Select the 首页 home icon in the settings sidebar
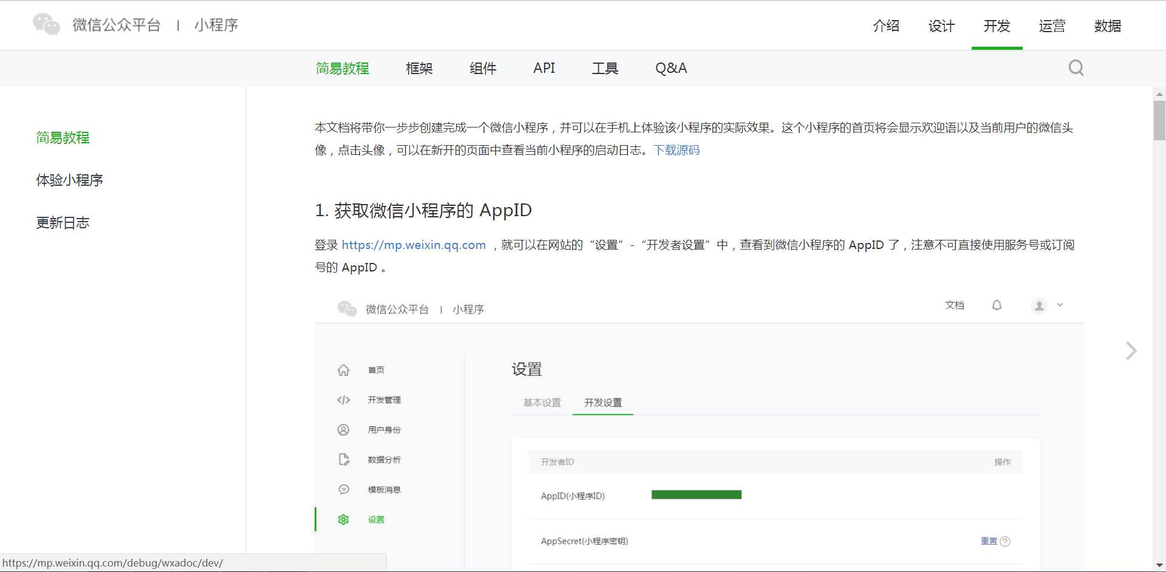The height and width of the screenshot is (572, 1166). point(344,369)
